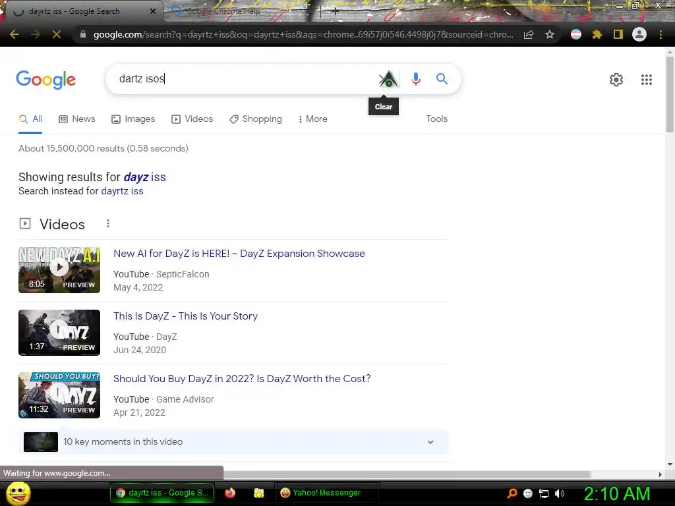Open the Chrome profile avatar

coord(639,34)
